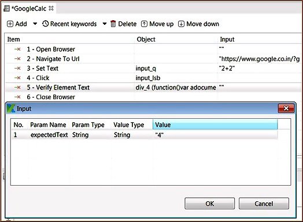This screenshot has height=222, width=303.
Task: Choose the Recent keywords text label
Action: [x=73, y=24]
